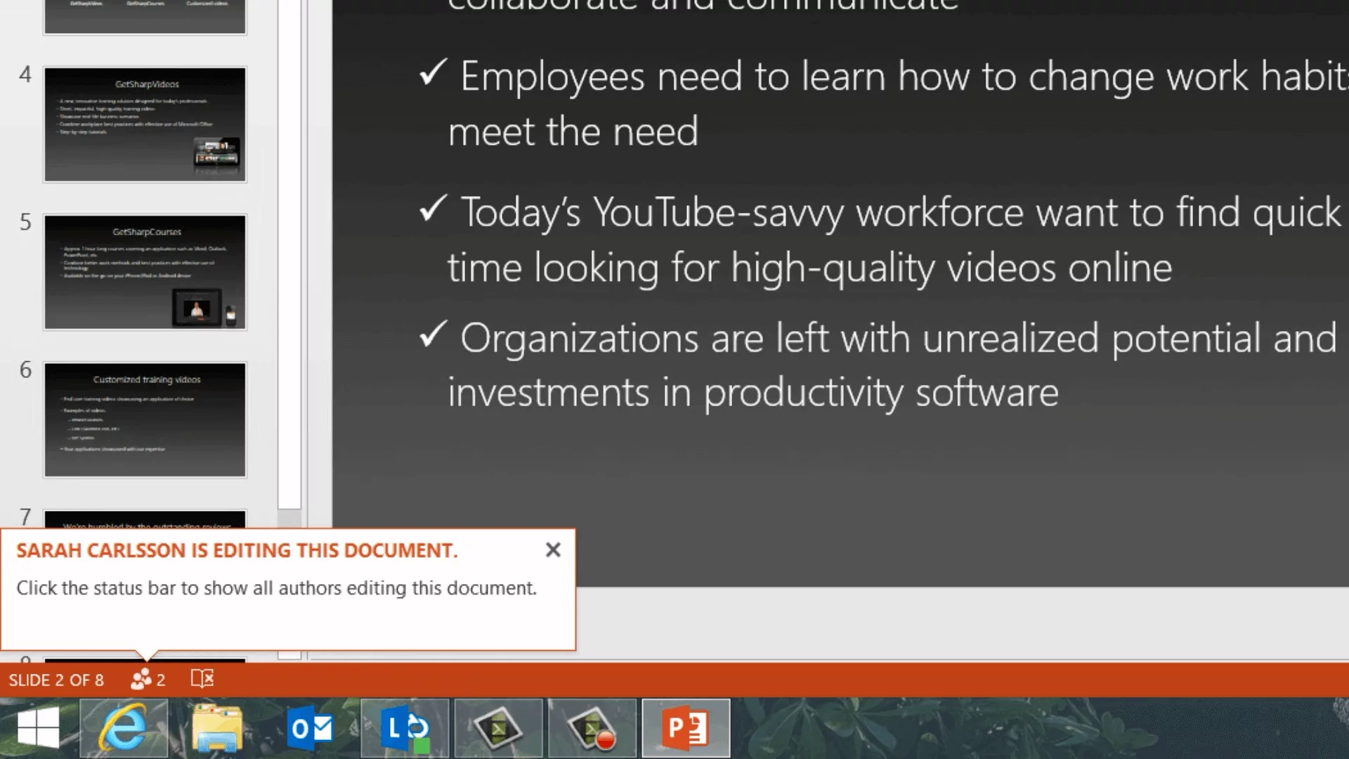1349x759 pixels.
Task: Select slide 6 Customized training videos thumbnail
Action: tap(145, 420)
